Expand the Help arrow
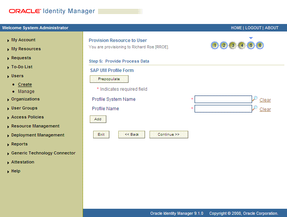Screen dimensions: 287x217 [x=8, y=172]
